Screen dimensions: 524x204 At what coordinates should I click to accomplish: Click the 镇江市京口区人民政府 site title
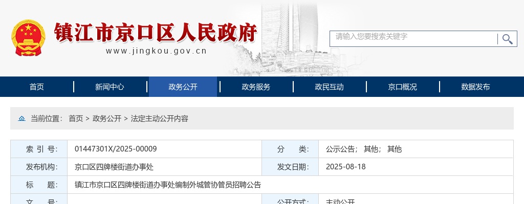156,33
